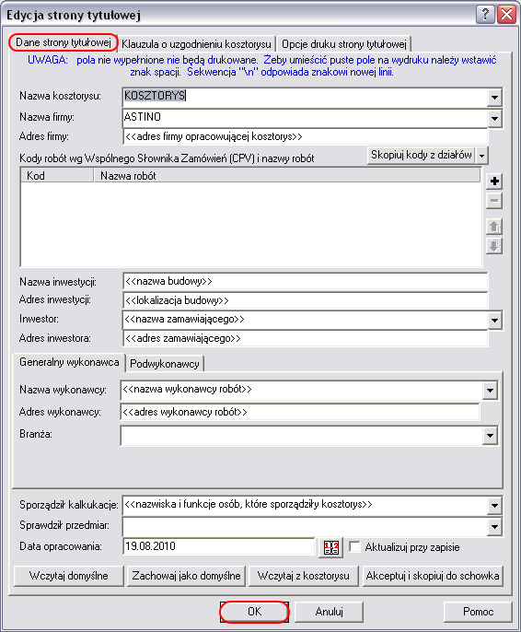This screenshot has width=521, height=632.
Task: Click the Kod column header
Action: point(57,176)
